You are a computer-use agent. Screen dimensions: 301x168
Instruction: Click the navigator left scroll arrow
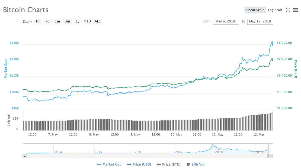click(24, 156)
